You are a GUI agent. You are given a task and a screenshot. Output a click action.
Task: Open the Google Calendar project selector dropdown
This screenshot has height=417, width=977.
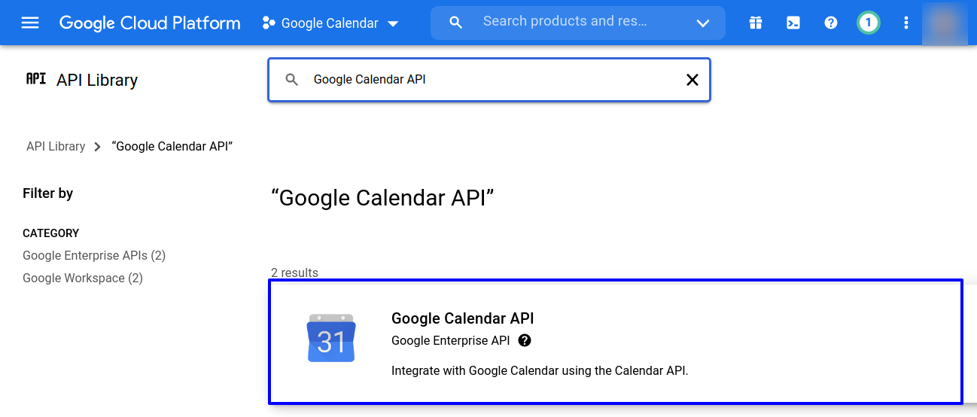coord(330,23)
